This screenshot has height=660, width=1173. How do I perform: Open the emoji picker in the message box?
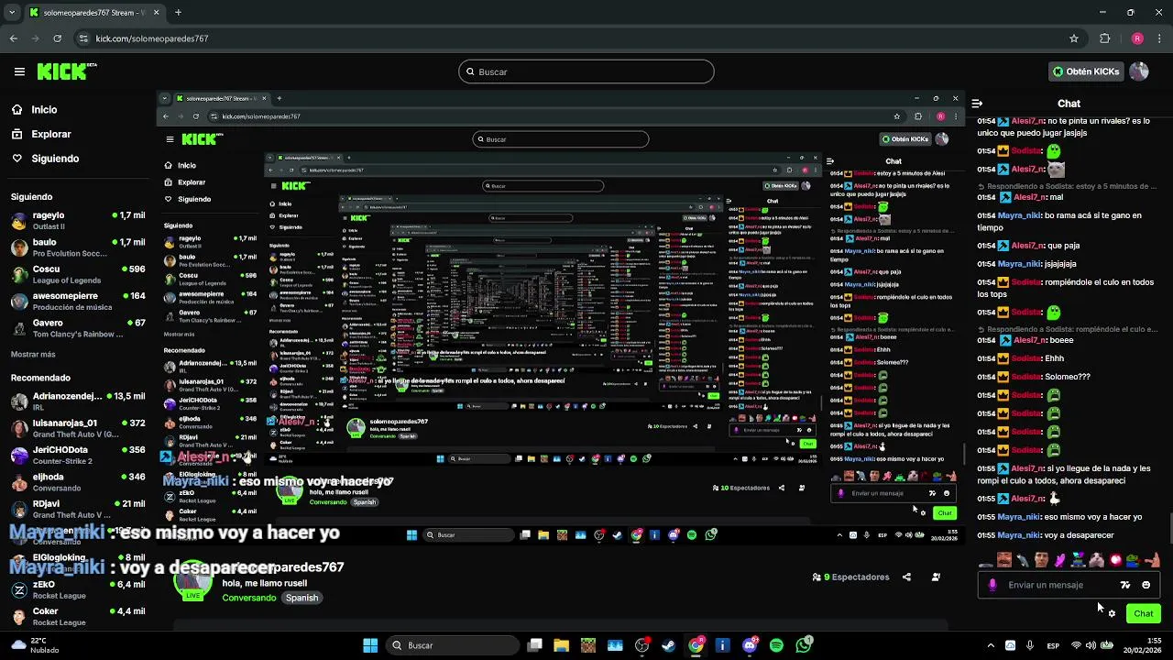click(1146, 585)
